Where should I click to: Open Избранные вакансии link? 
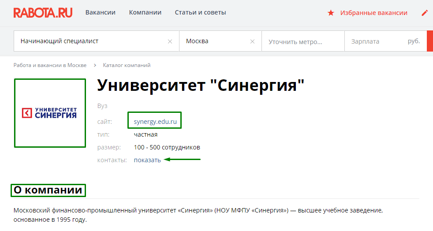coord(373,13)
